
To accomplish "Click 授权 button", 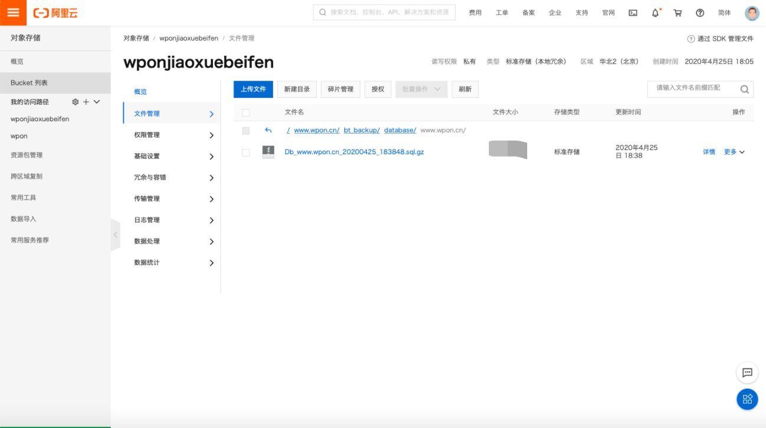I will [378, 89].
